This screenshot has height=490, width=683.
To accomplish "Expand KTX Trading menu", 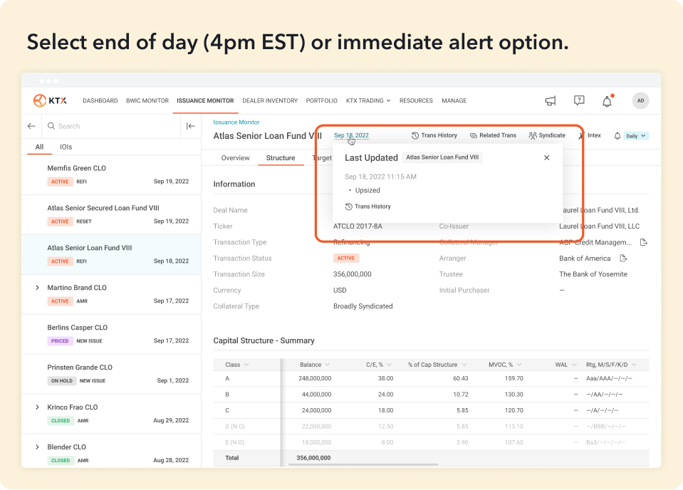I will pyautogui.click(x=368, y=100).
